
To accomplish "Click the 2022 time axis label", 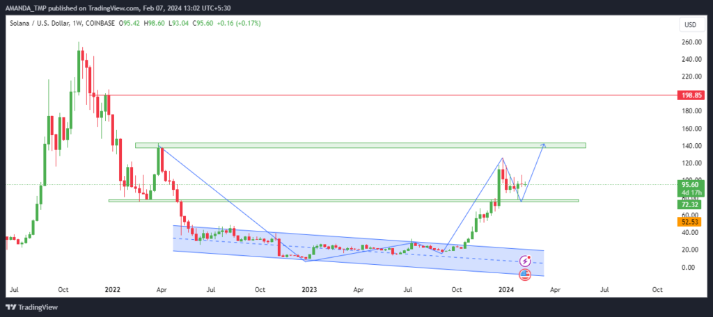I will tap(112, 289).
